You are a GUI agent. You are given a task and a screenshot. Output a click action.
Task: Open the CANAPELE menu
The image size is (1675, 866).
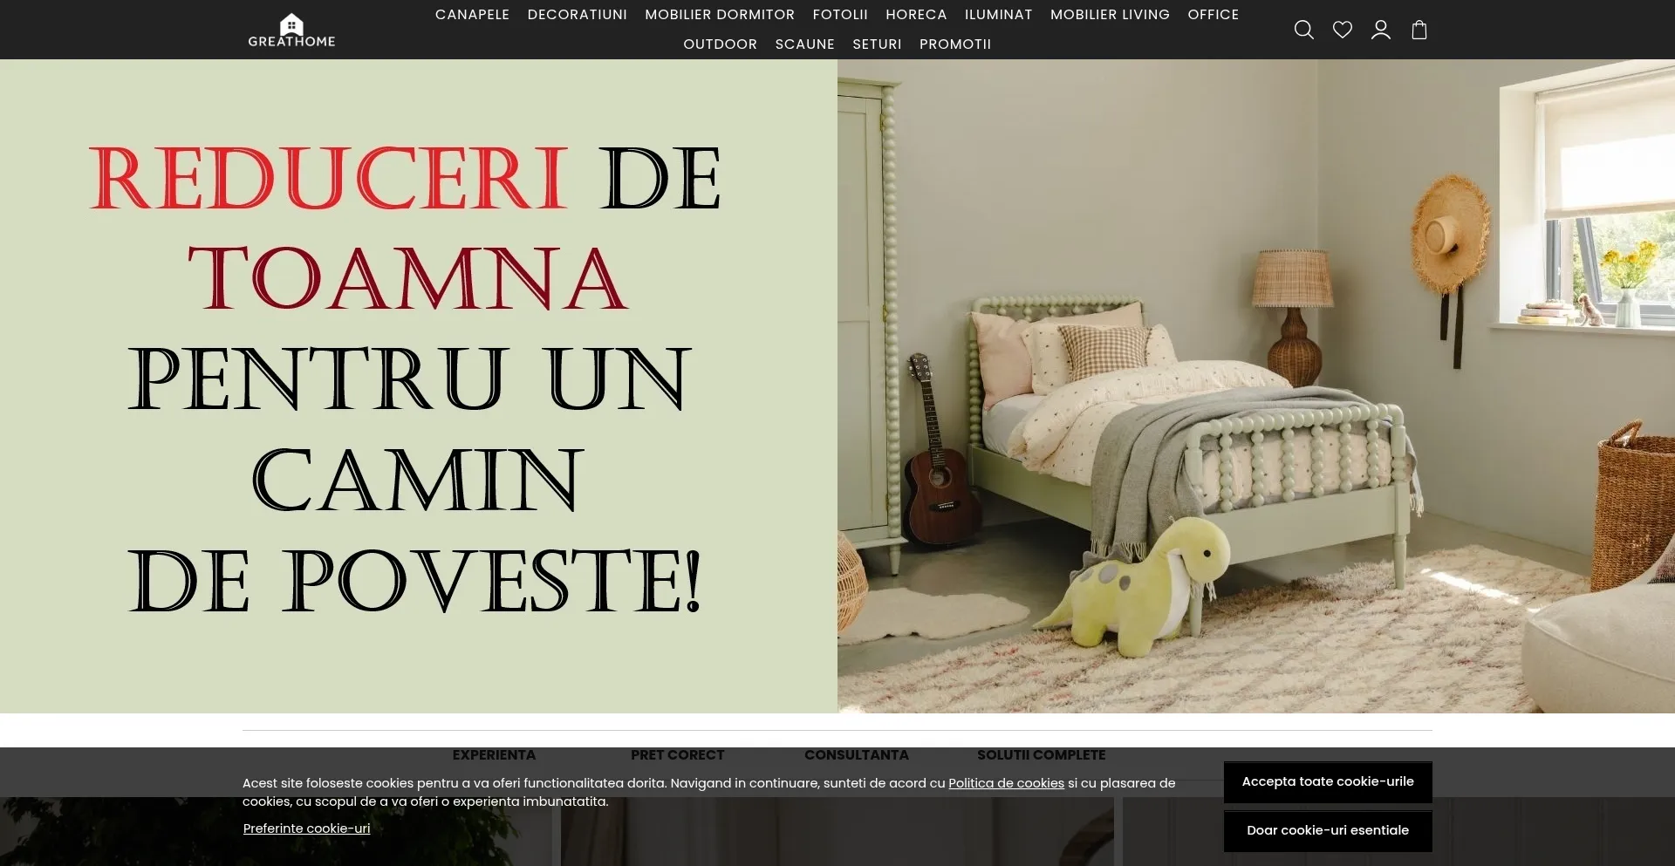(x=472, y=15)
